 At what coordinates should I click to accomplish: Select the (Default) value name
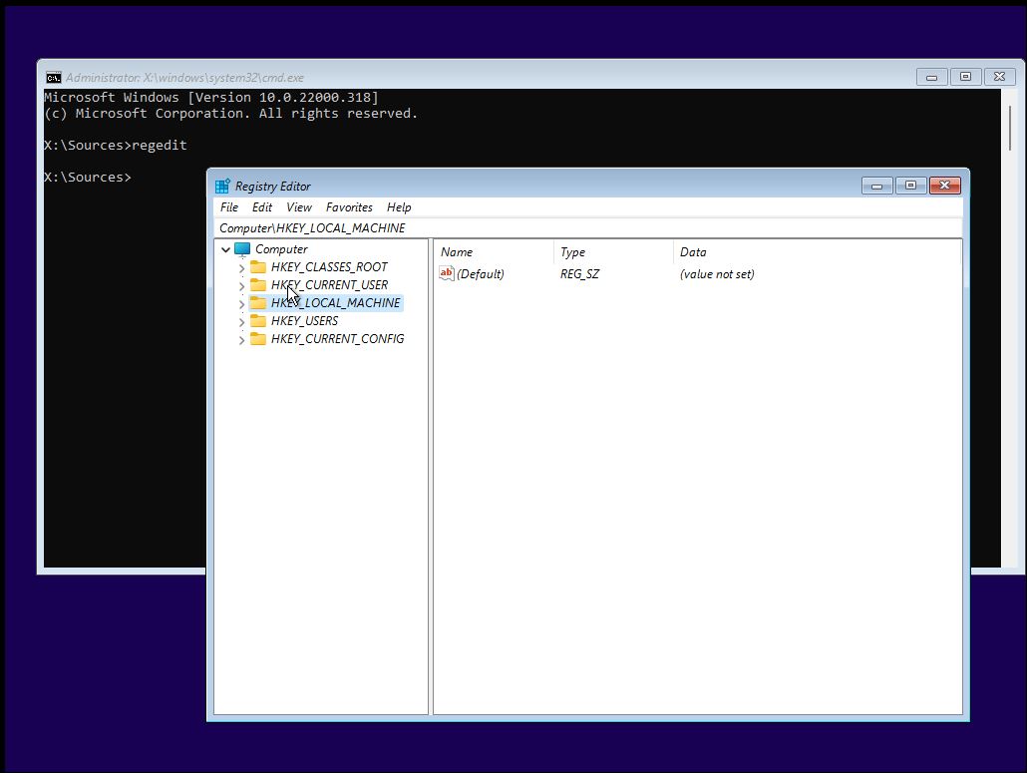point(480,274)
